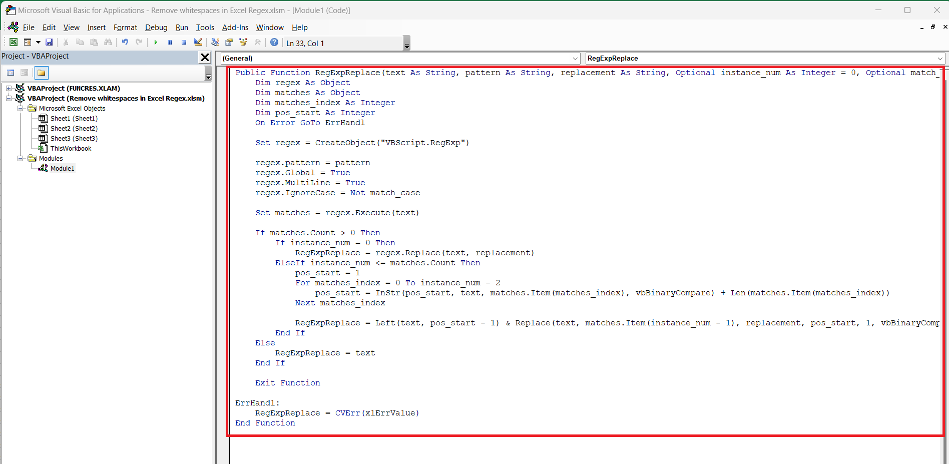Open the Project Explorer toolbar icon
Image resolution: width=949 pixels, height=464 pixels.
215,43
